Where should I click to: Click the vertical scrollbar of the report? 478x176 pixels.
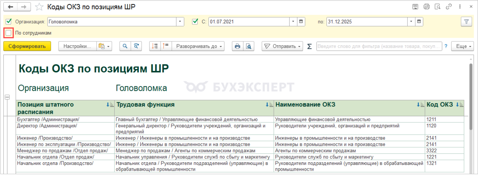click(471, 97)
